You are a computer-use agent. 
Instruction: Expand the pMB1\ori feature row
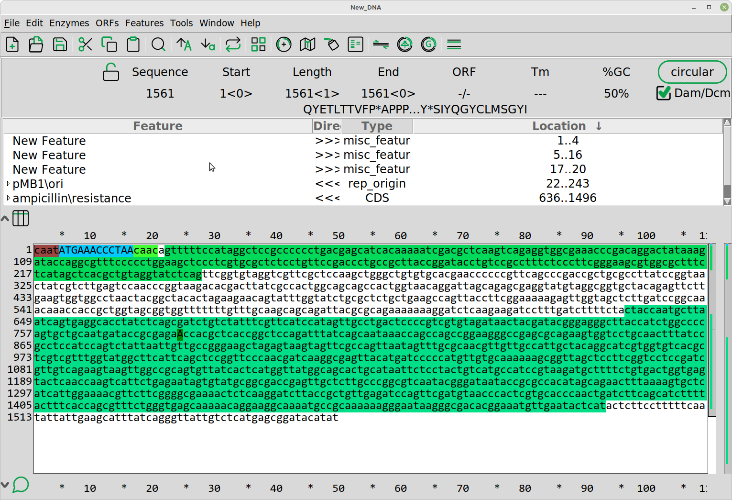click(8, 184)
